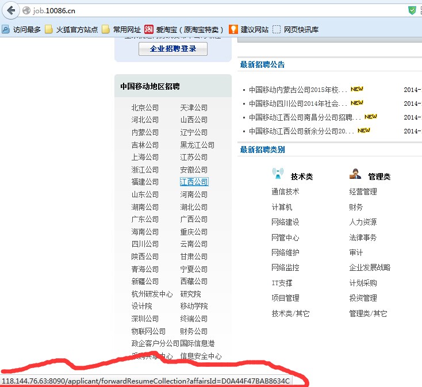Open the 访问最多 bookmark
This screenshot has height=387, width=422.
tap(21, 29)
